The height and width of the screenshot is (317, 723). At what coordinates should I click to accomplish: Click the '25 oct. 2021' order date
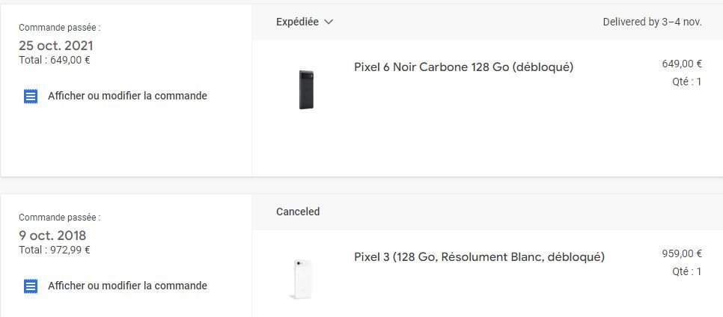(x=56, y=46)
